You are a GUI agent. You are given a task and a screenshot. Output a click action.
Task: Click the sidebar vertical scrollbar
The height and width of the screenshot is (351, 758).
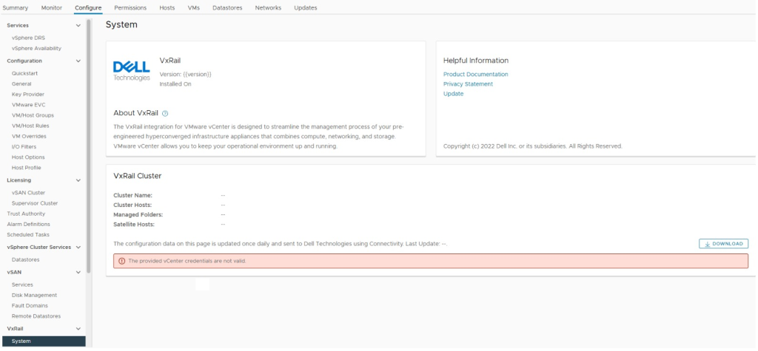click(x=88, y=148)
